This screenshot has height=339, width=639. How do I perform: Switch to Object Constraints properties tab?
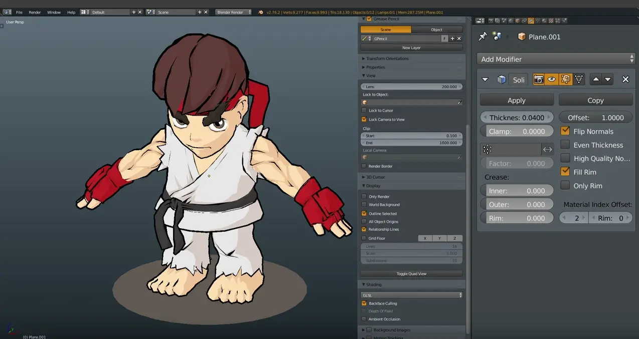click(524, 21)
